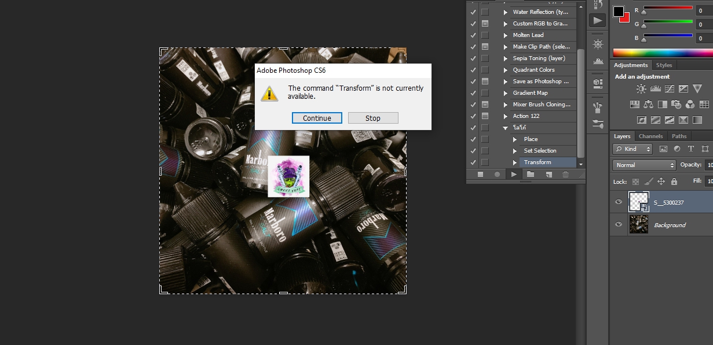Image resolution: width=713 pixels, height=345 pixels.
Task: Open the Histogram panel dock icon
Action: tap(598, 60)
